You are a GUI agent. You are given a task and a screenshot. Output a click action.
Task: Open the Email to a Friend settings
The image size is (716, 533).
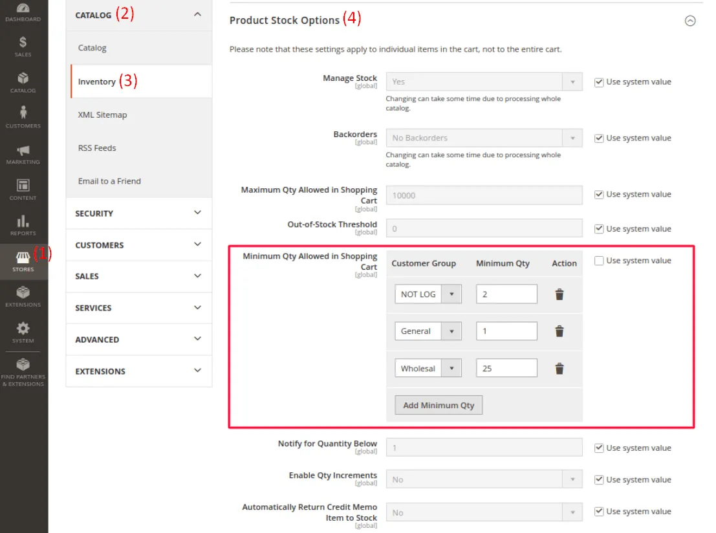(x=109, y=181)
